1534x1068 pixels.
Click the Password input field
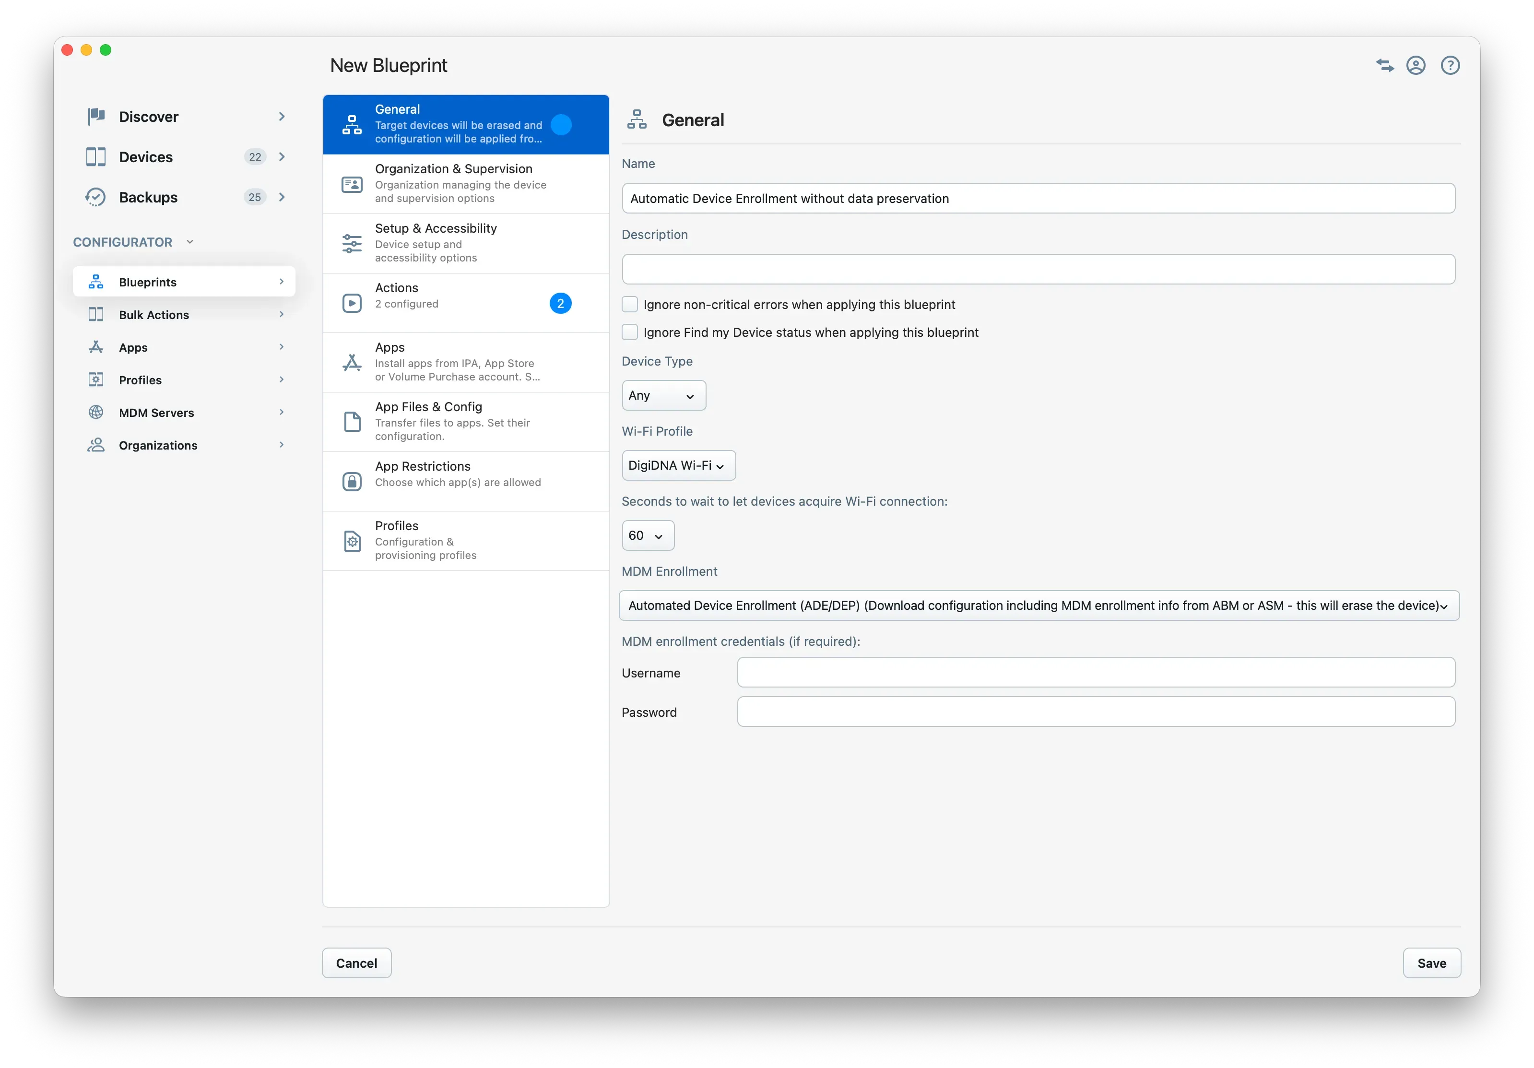point(1096,712)
